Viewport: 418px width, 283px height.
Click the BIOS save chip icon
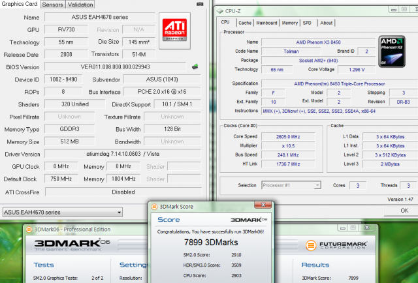(x=195, y=67)
